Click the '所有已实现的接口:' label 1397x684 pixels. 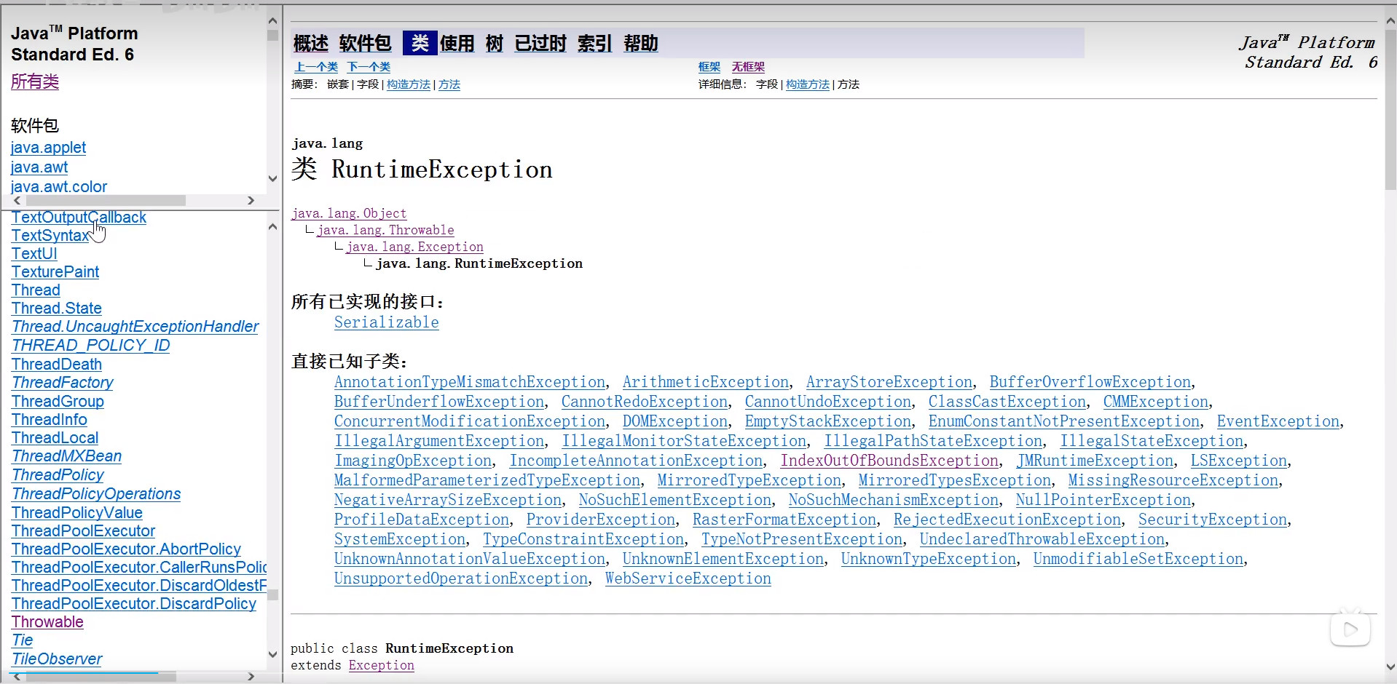pyautogui.click(x=368, y=302)
